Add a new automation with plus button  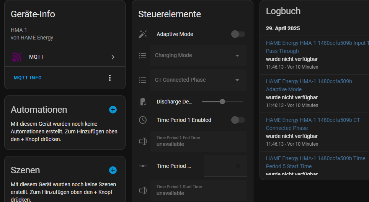pos(113,110)
